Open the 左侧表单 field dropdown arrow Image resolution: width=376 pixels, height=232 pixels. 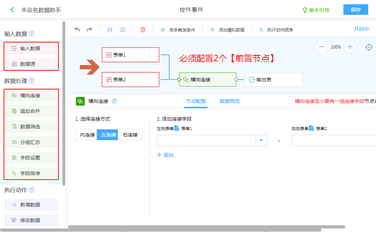point(261,140)
